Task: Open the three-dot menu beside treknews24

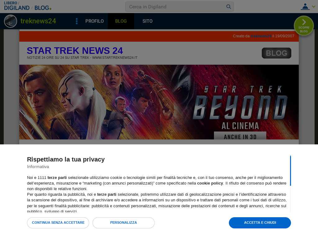Action: (x=76, y=21)
